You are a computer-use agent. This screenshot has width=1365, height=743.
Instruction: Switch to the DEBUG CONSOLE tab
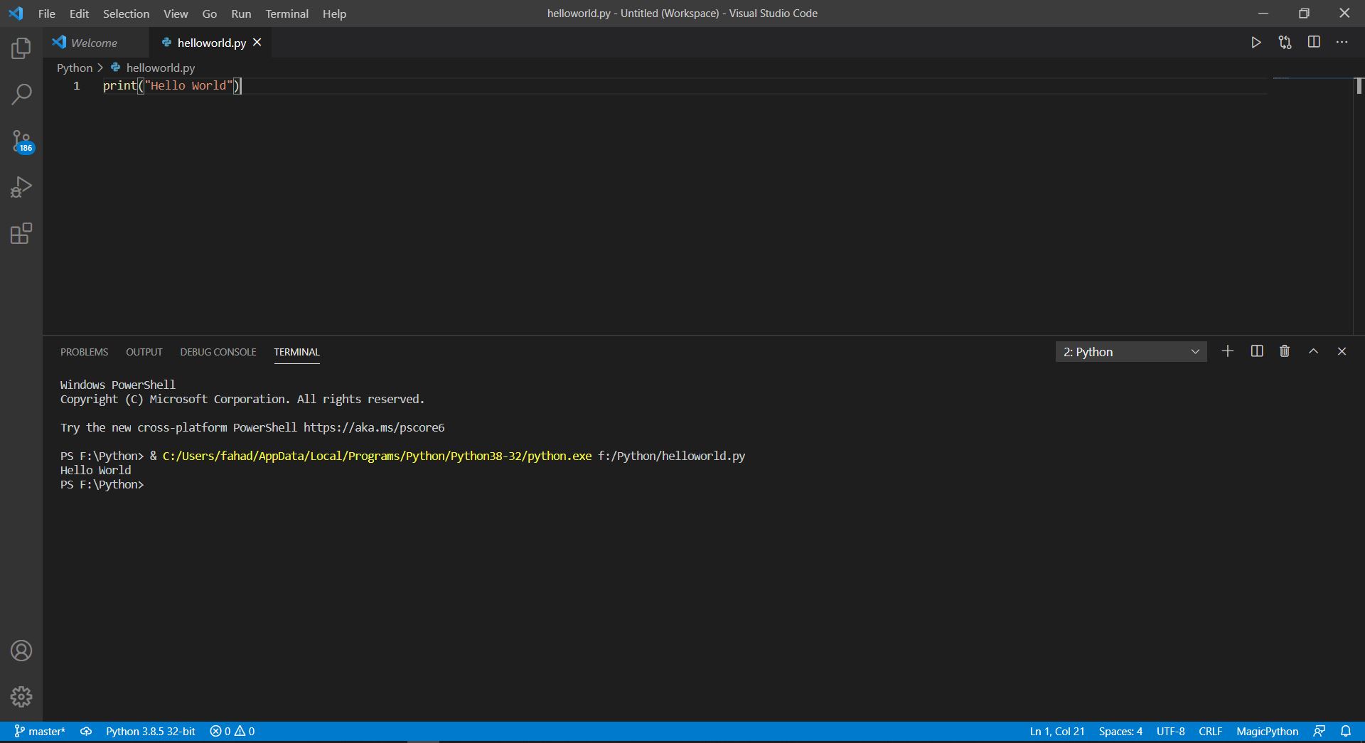pyautogui.click(x=218, y=352)
